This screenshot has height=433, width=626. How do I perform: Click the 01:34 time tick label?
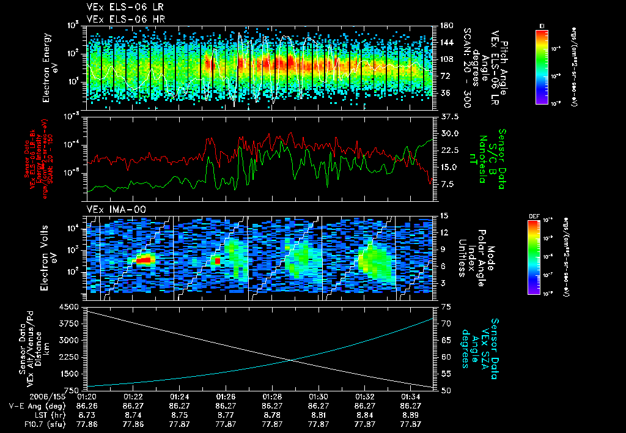coord(411,397)
